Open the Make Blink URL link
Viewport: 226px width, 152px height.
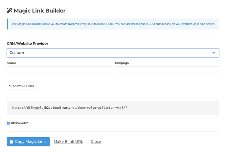(x=68, y=142)
